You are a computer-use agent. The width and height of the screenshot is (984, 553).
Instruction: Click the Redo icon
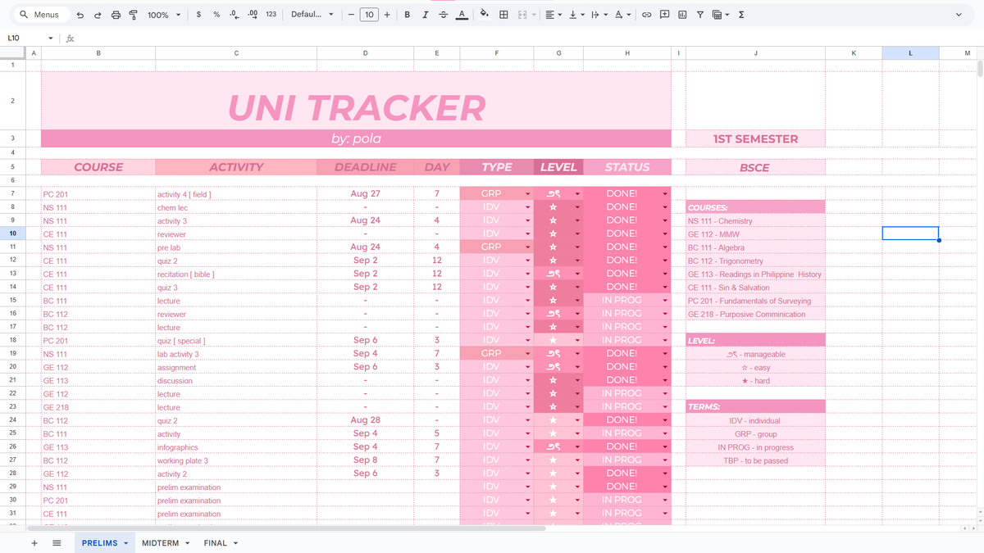pos(98,15)
